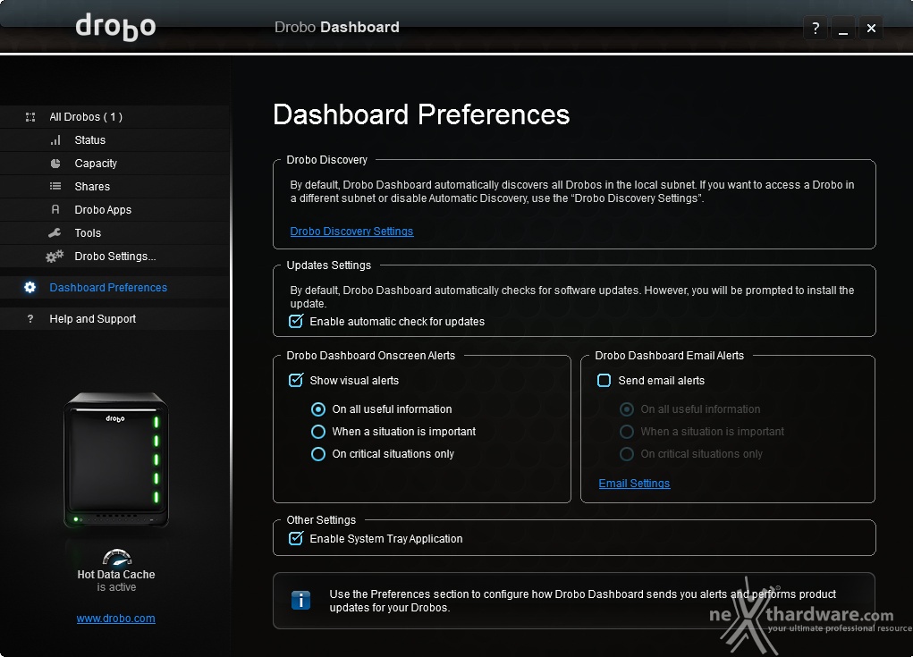Image resolution: width=913 pixels, height=657 pixels.
Task: Open Drobo Apps section
Action: coord(114,210)
